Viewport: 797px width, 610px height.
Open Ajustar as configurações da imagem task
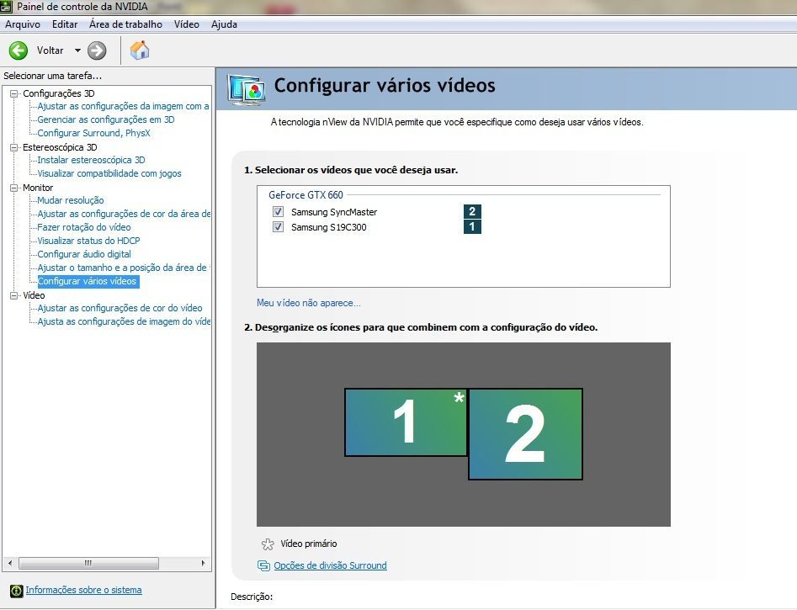point(123,106)
